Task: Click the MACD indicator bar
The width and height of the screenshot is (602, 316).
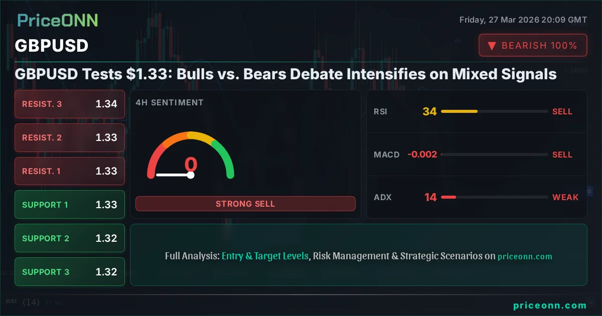Action: click(x=494, y=154)
